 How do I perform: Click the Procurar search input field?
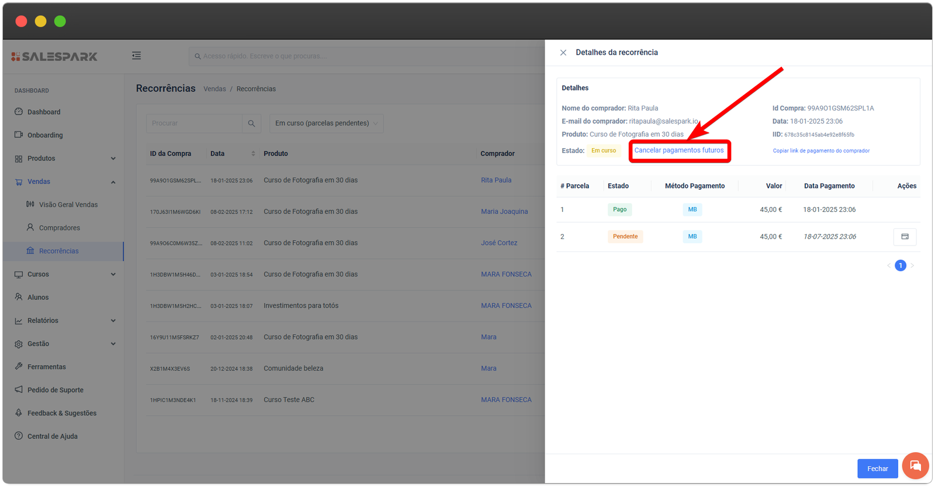point(194,123)
